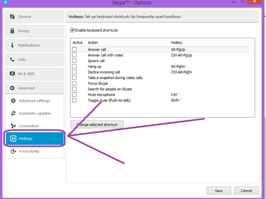The image size is (266, 199).
Task: Minimize the Skype Options window
Action: tap(234, 2)
